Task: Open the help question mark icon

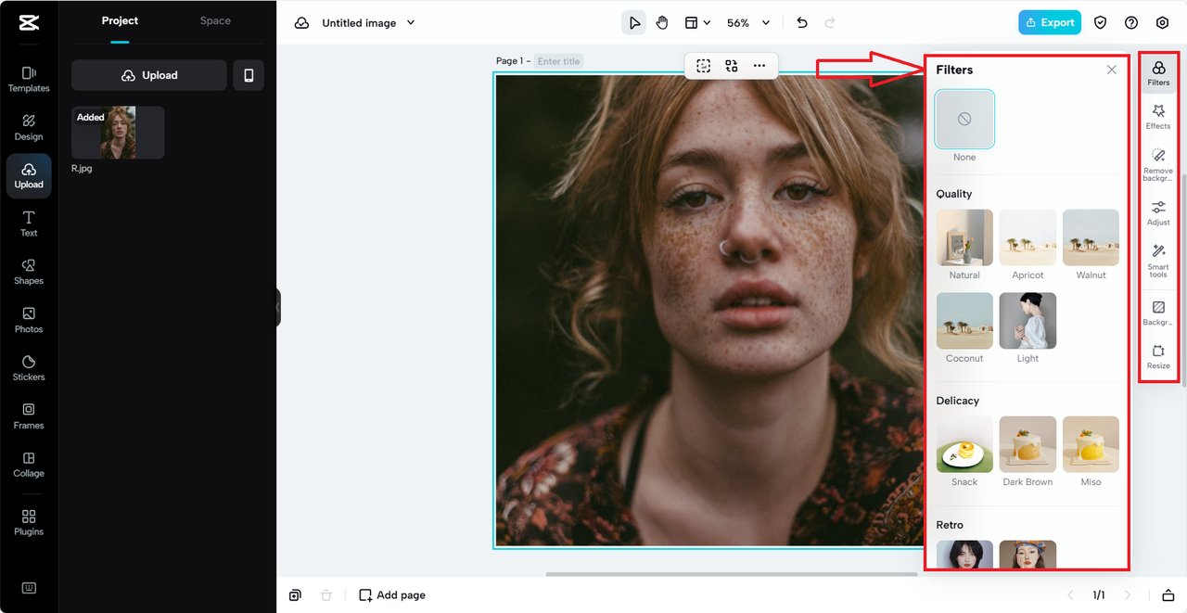Action: tap(1131, 23)
